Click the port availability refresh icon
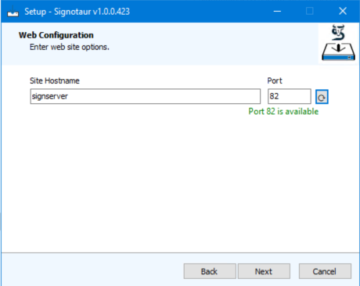 [x=322, y=97]
